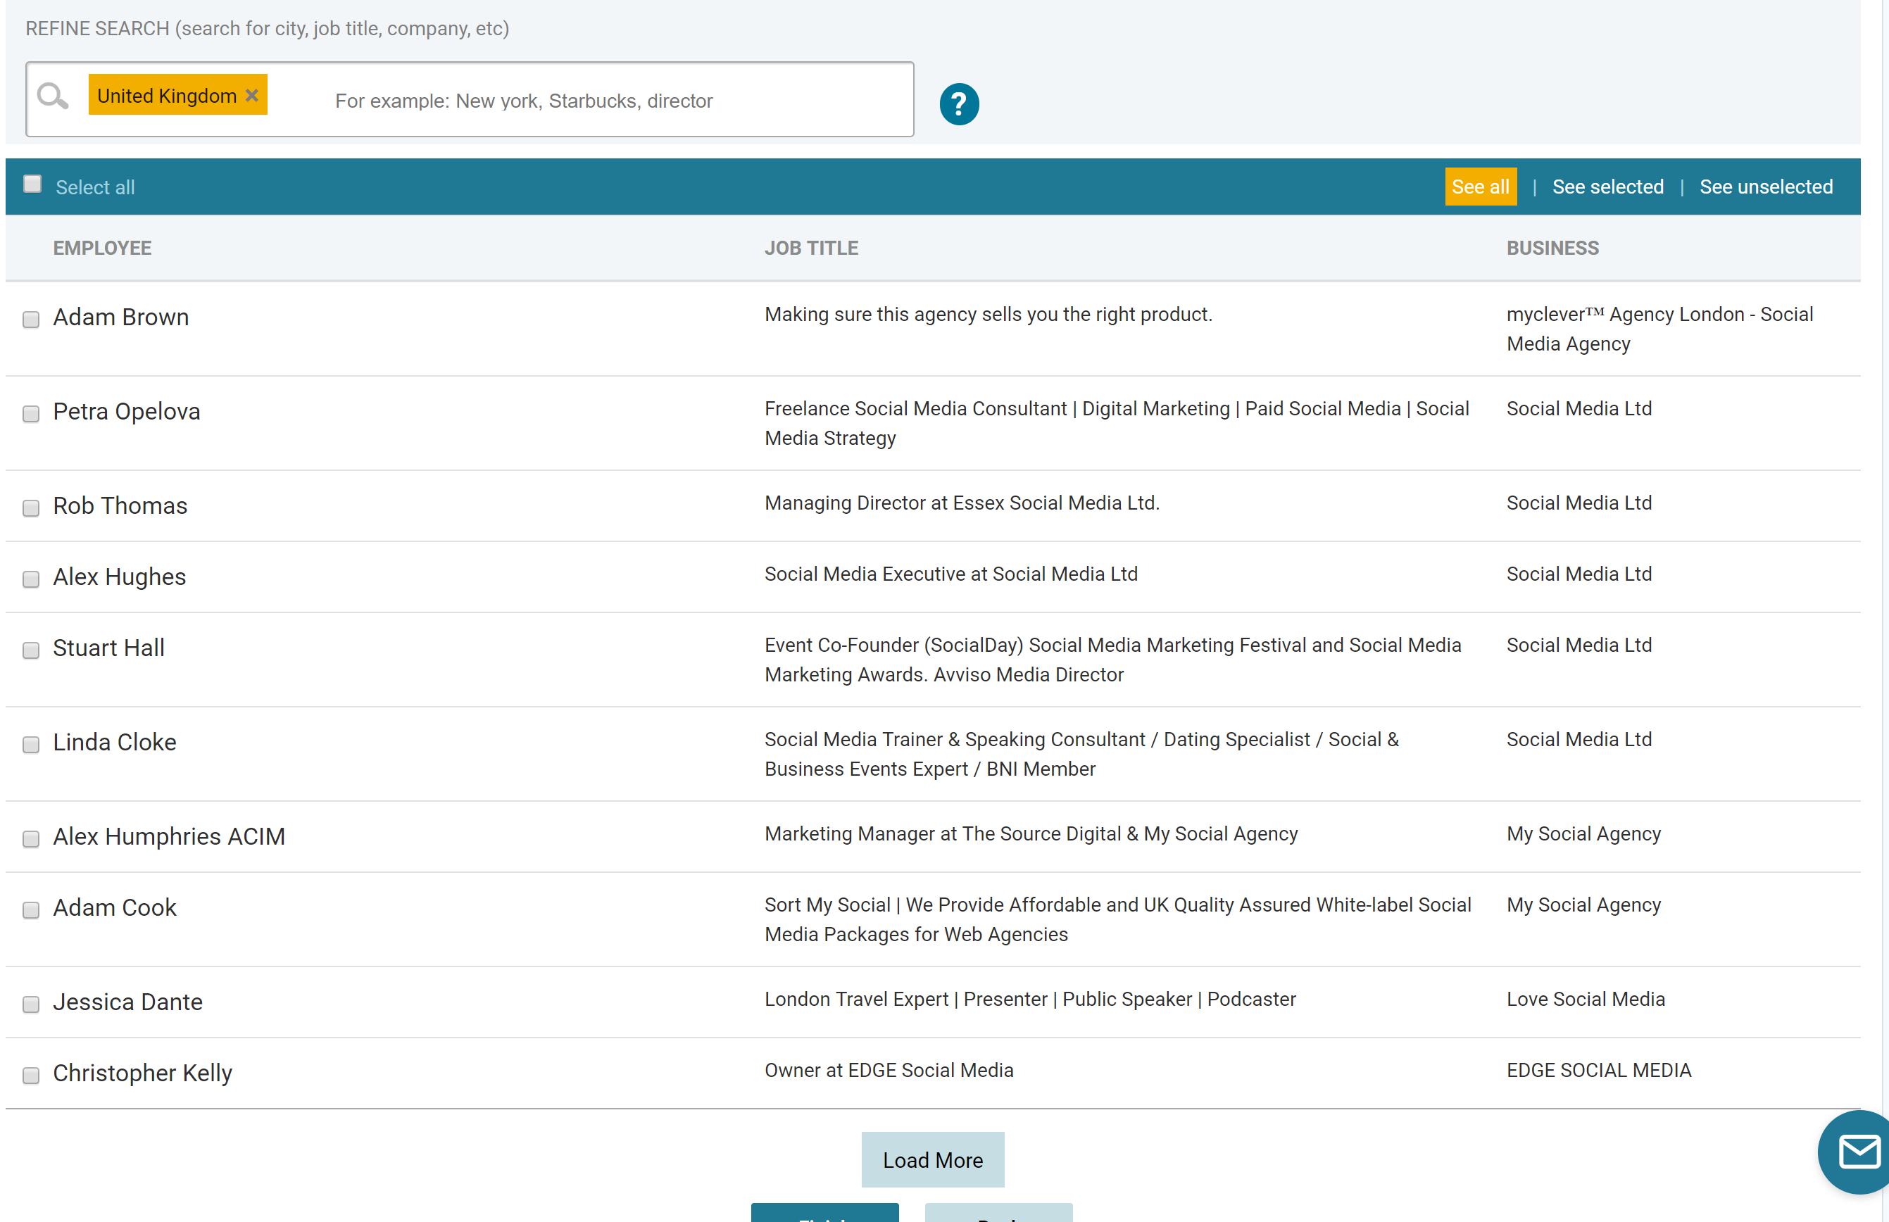The image size is (1889, 1222).
Task: Click the JOB TITLE column header
Action: coord(810,248)
